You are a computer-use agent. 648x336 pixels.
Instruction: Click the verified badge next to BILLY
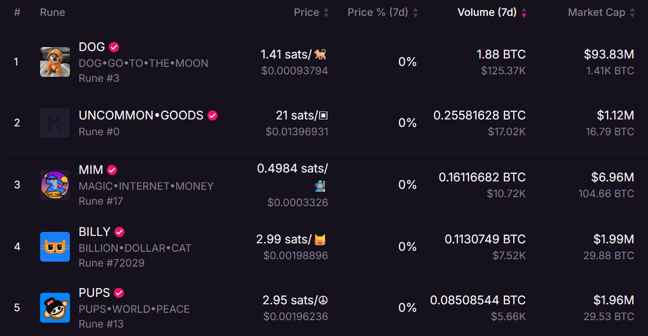point(119,232)
